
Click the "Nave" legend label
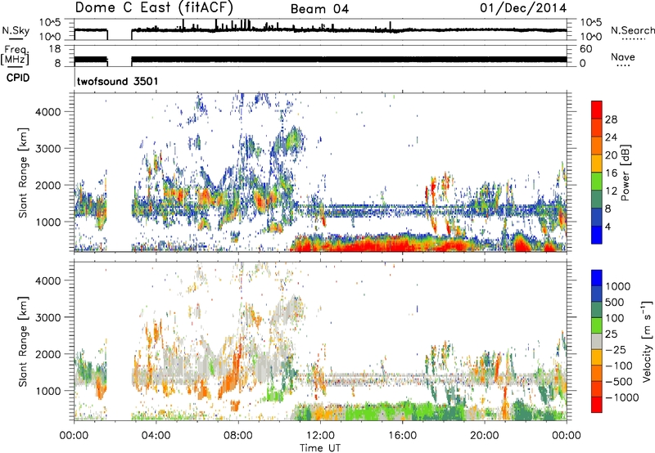click(622, 56)
